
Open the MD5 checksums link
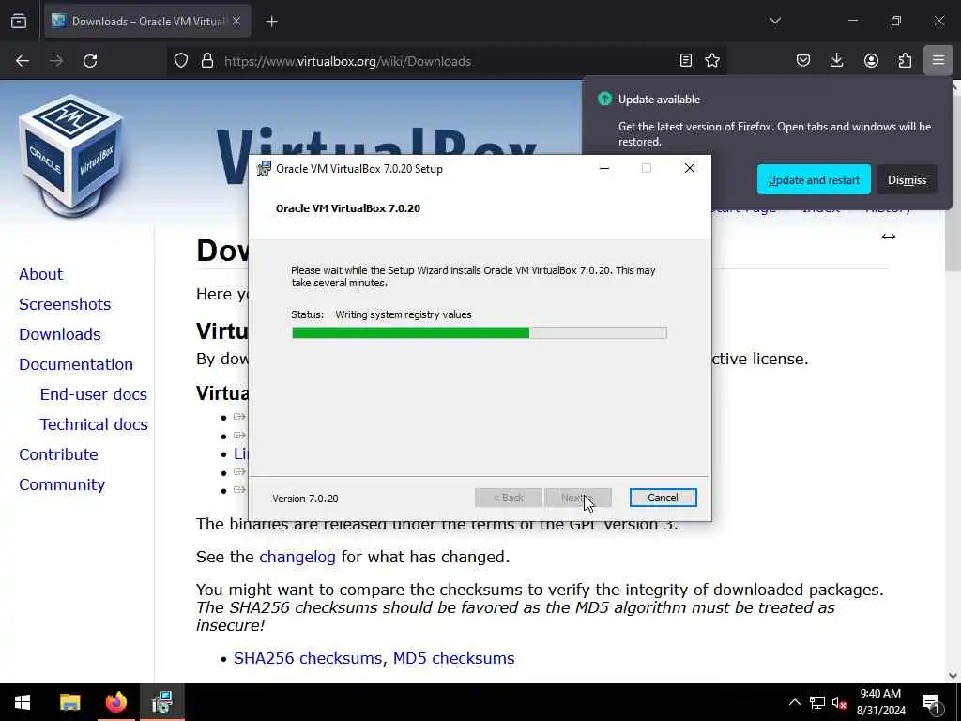(x=453, y=658)
